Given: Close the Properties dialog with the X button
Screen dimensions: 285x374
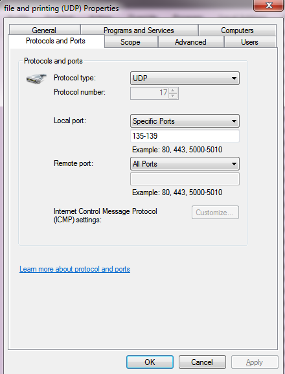Looking at the screenshot, I should pos(269,5).
